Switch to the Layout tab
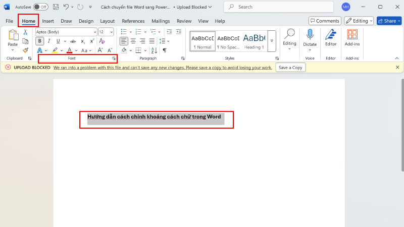 (x=107, y=21)
